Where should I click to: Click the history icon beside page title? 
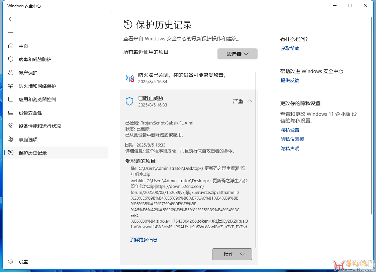tap(128, 24)
